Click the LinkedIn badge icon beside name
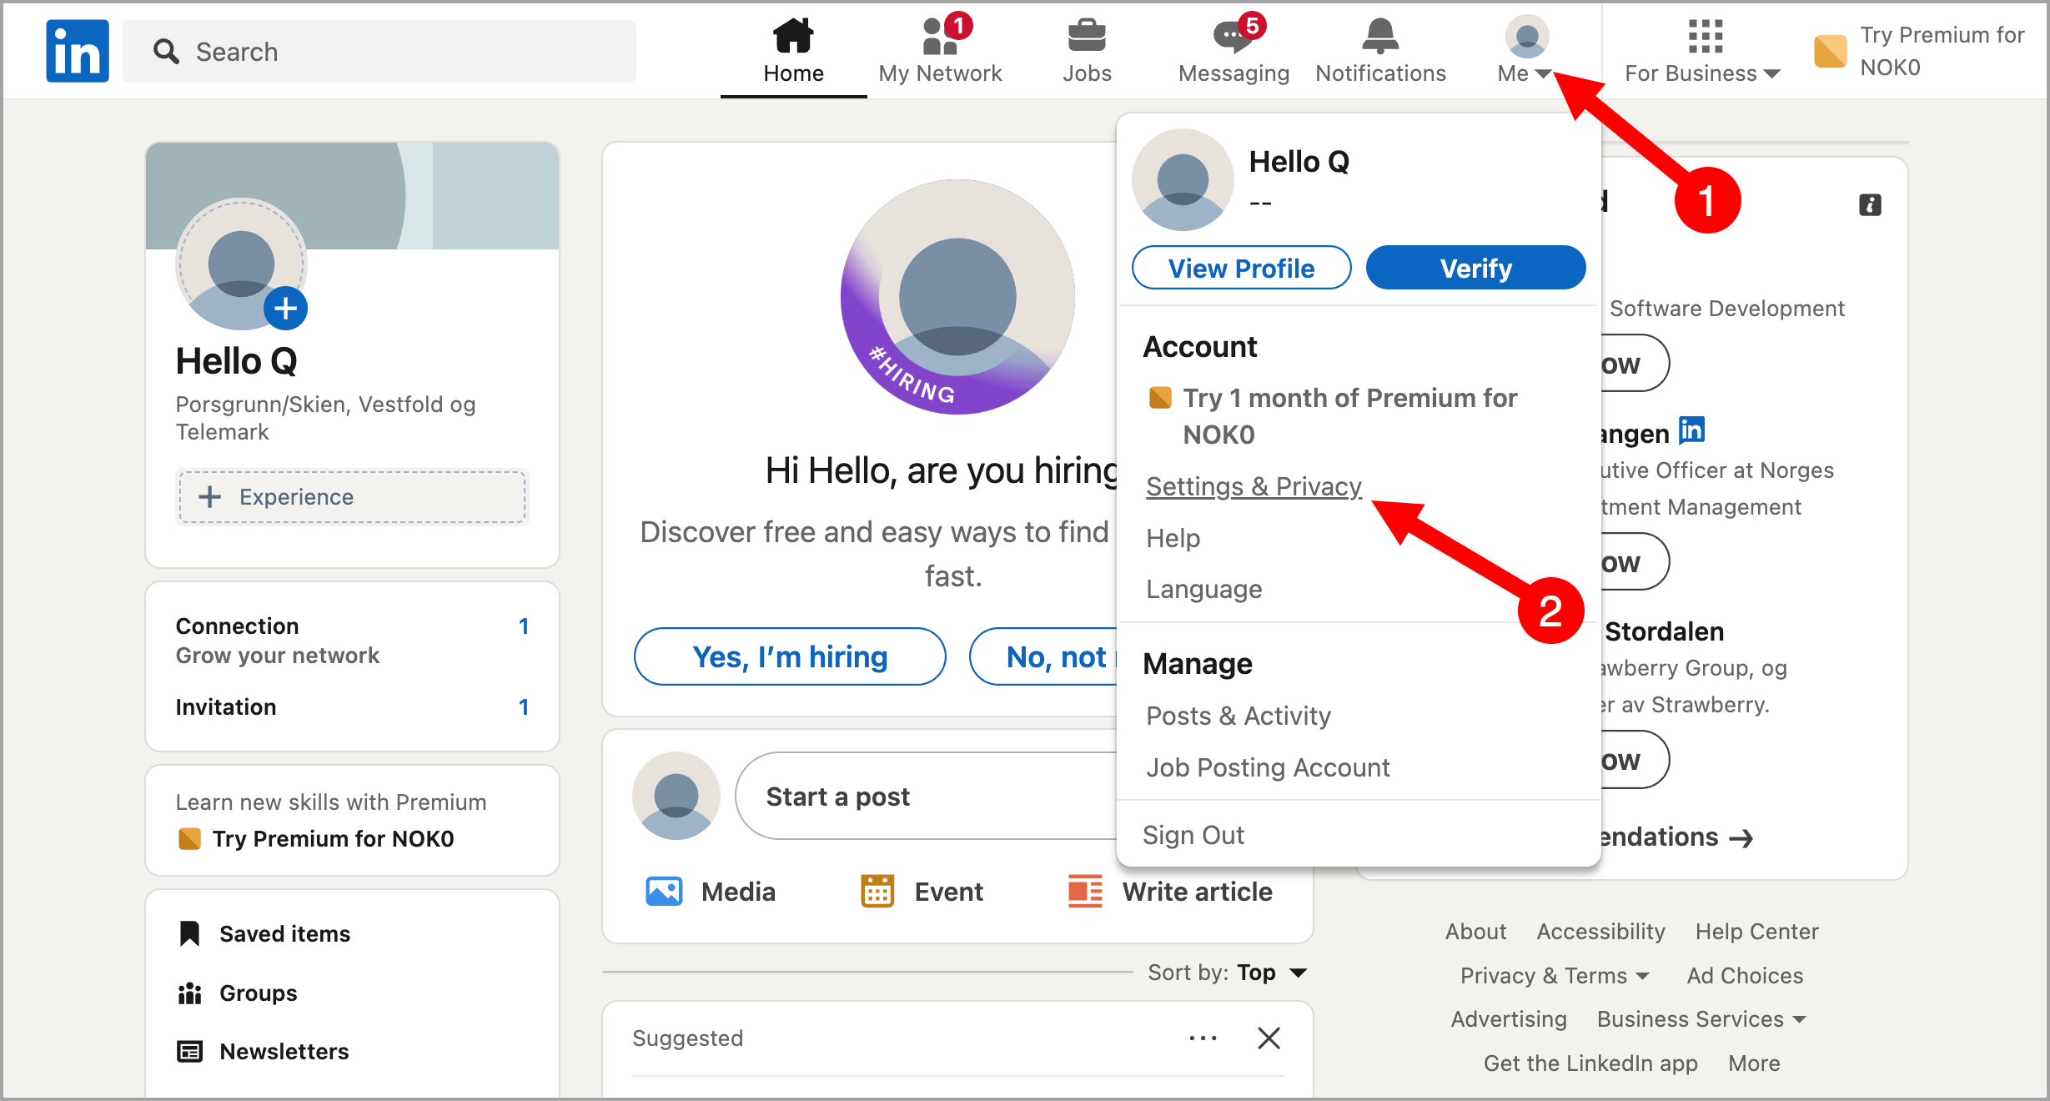This screenshot has height=1101, width=2050. tap(1692, 430)
